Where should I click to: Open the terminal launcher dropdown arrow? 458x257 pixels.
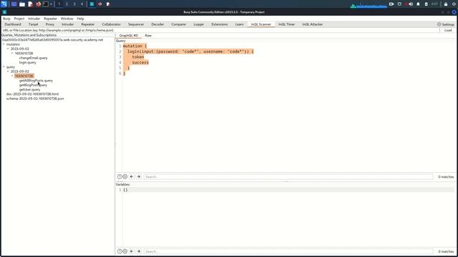51,4
